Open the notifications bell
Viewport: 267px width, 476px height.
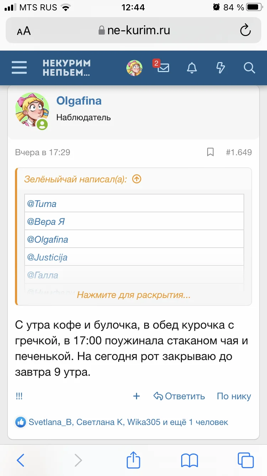click(192, 67)
